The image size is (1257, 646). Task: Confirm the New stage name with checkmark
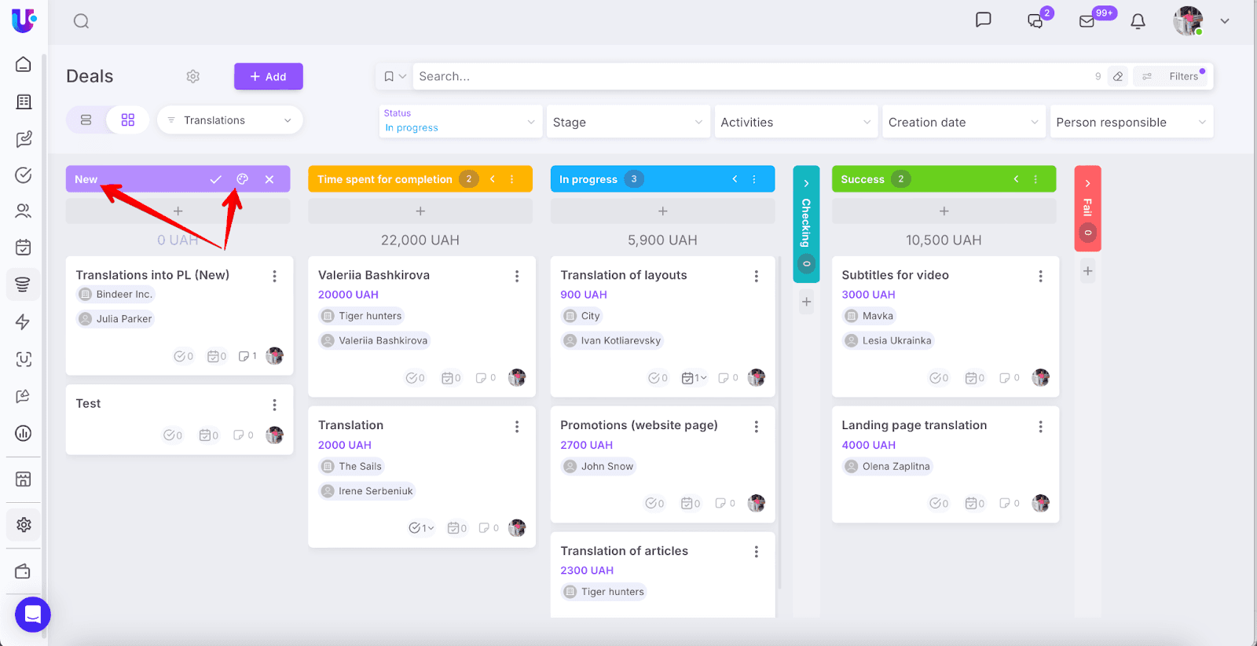pos(215,179)
